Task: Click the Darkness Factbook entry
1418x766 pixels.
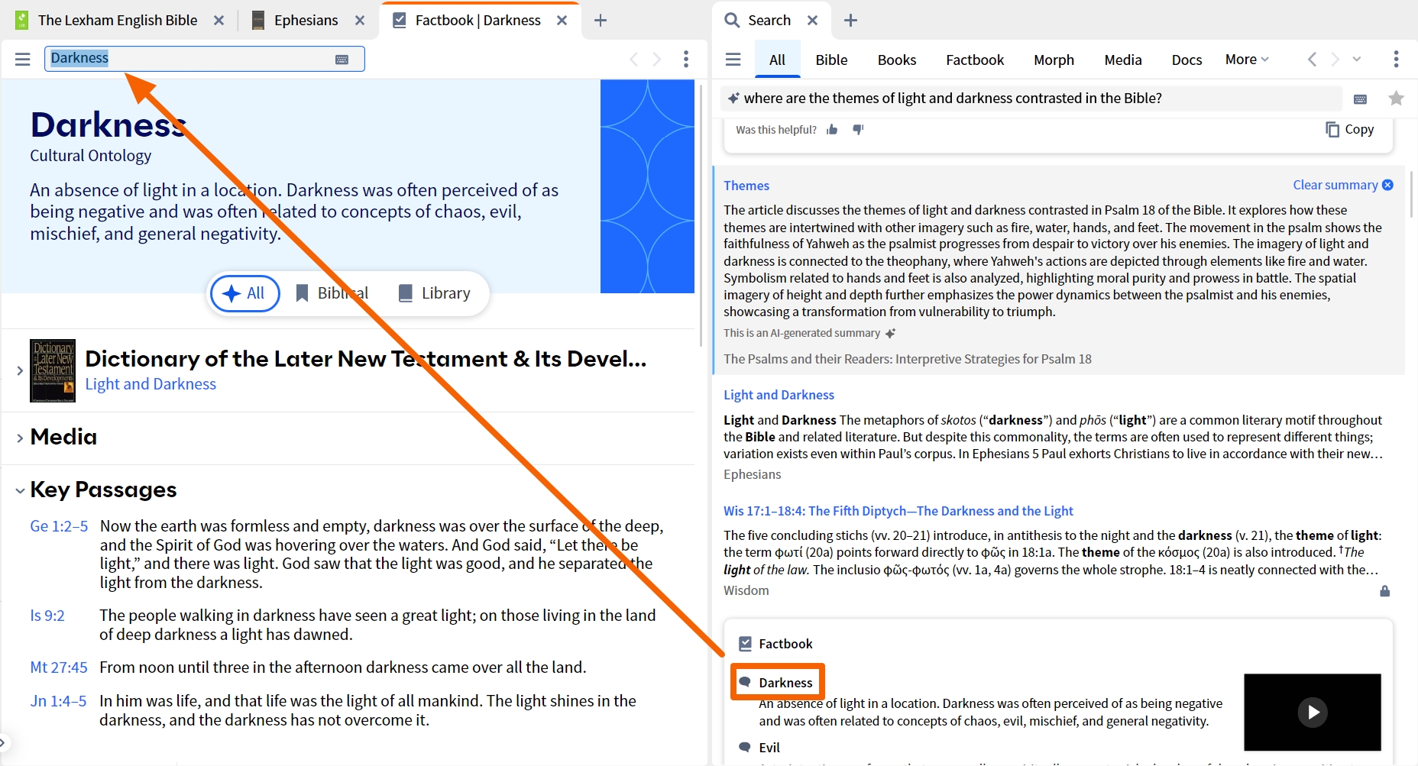Action: pos(785,683)
